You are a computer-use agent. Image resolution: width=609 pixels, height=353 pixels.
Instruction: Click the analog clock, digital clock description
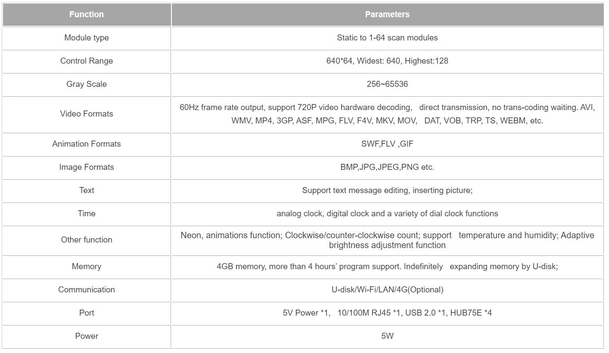point(387,214)
